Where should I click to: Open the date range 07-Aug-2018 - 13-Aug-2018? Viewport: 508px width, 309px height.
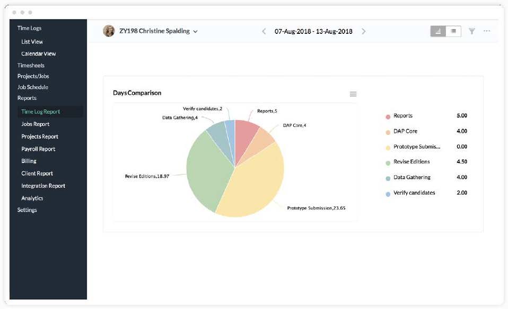[313, 31]
